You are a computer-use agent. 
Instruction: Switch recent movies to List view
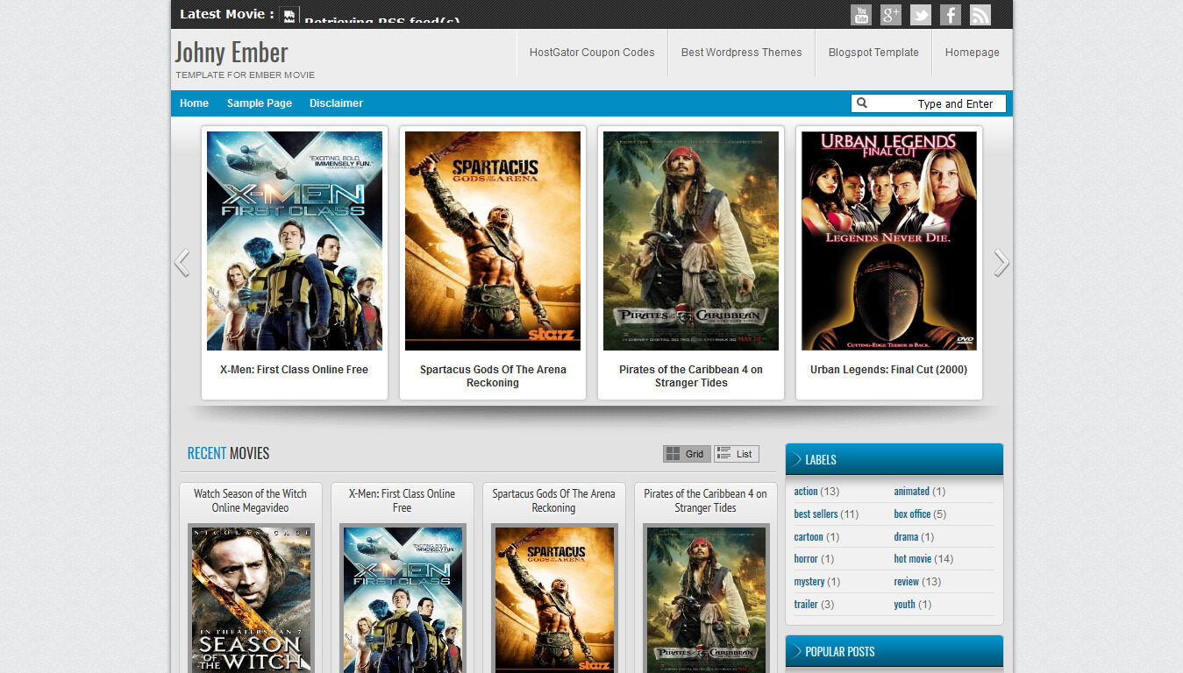click(x=736, y=454)
